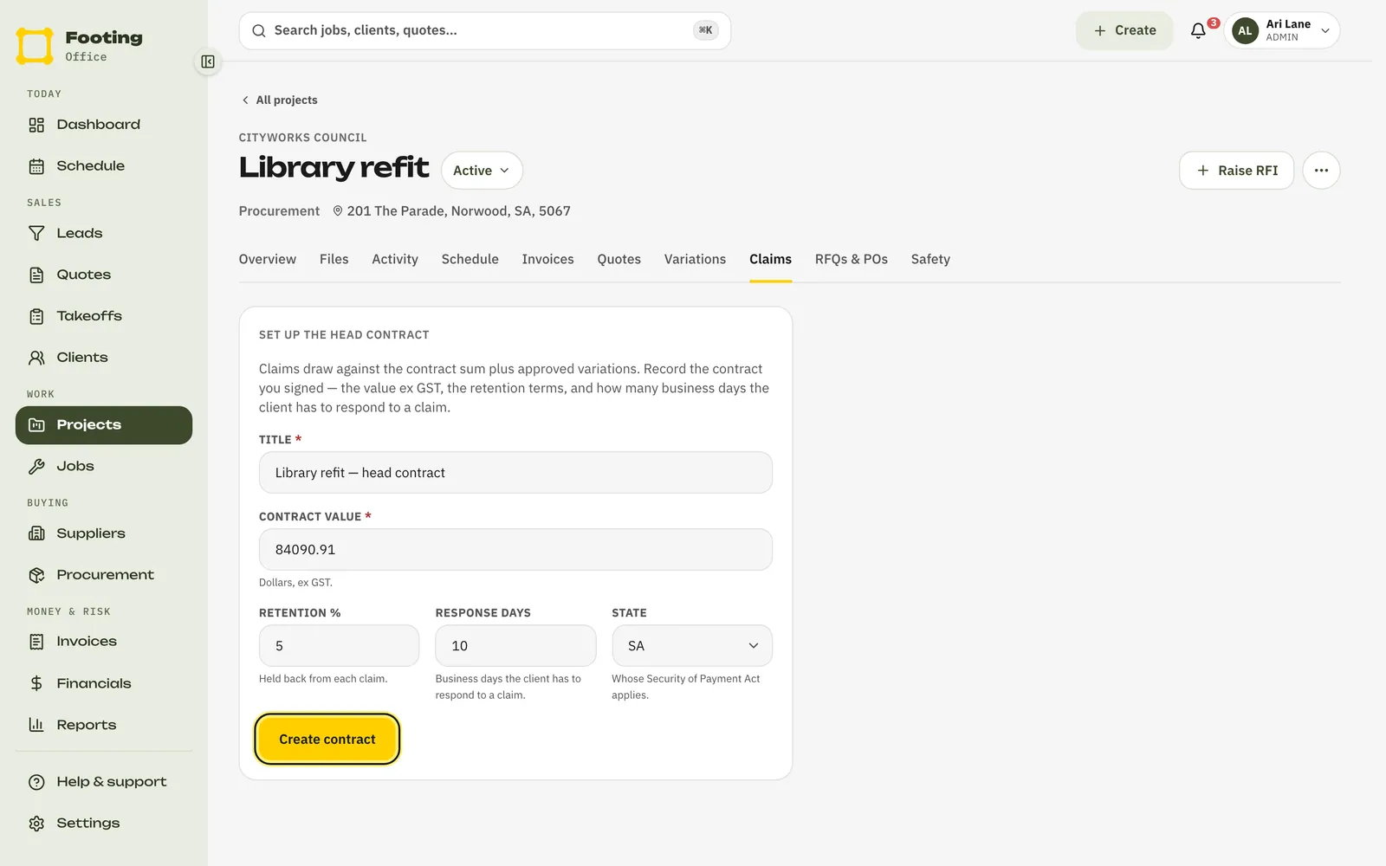Open Reports in the sidebar
1386x866 pixels.
(104, 725)
